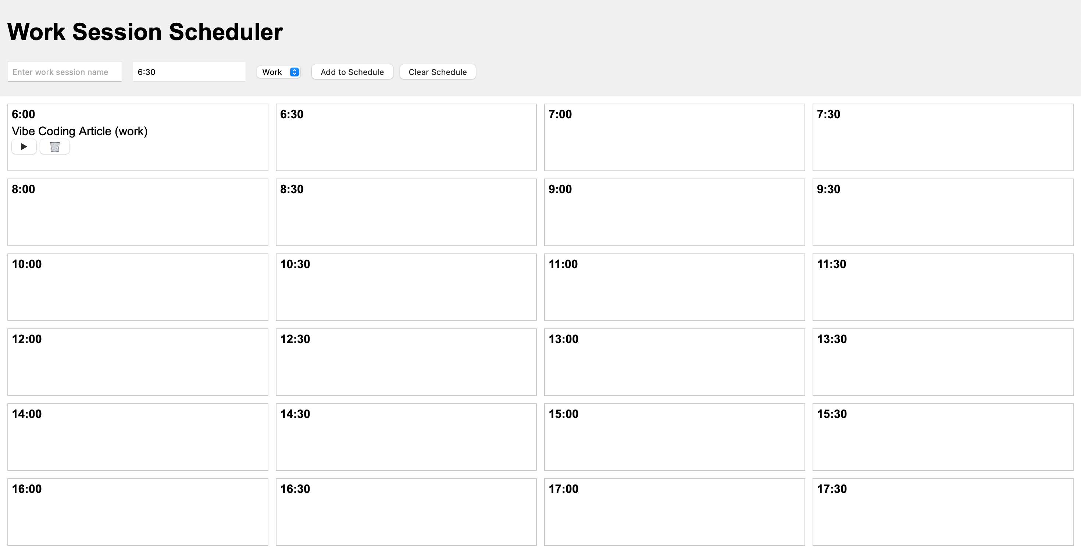Click the 8:00 schedule cell
This screenshot has width=1081, height=551.
click(138, 212)
